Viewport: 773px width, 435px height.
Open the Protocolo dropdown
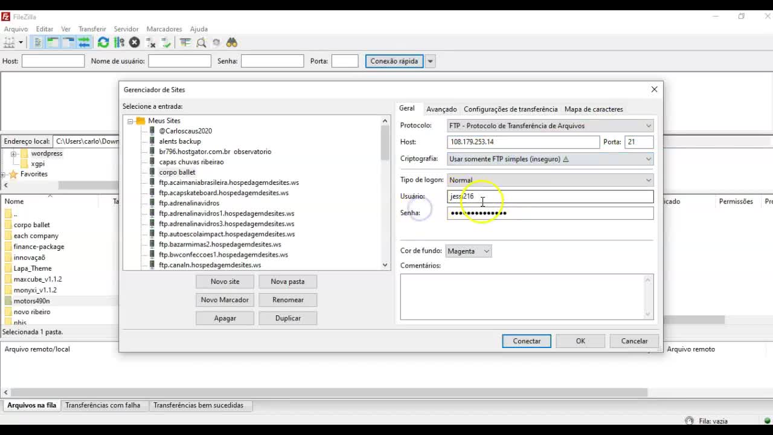click(x=550, y=126)
